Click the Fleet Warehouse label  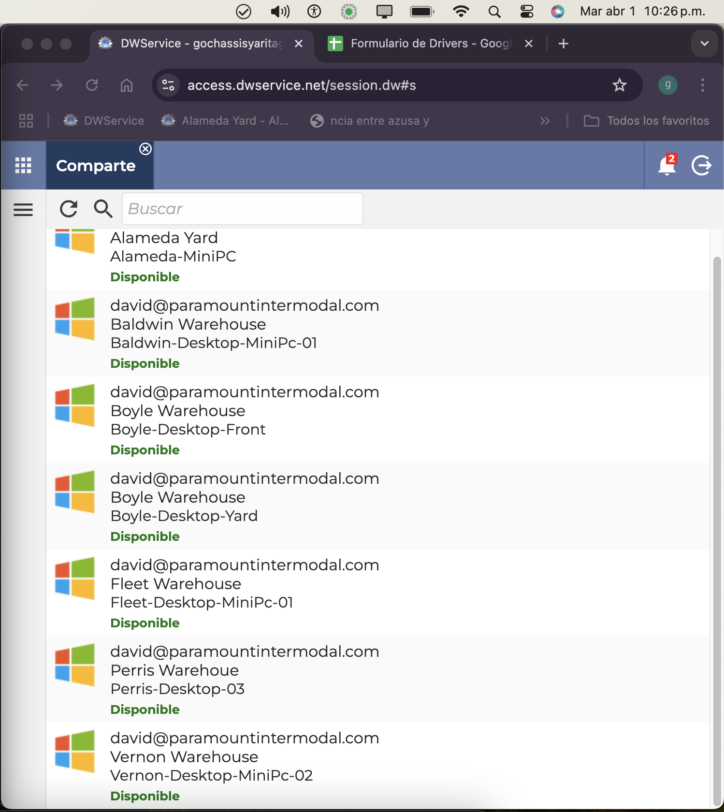176,583
